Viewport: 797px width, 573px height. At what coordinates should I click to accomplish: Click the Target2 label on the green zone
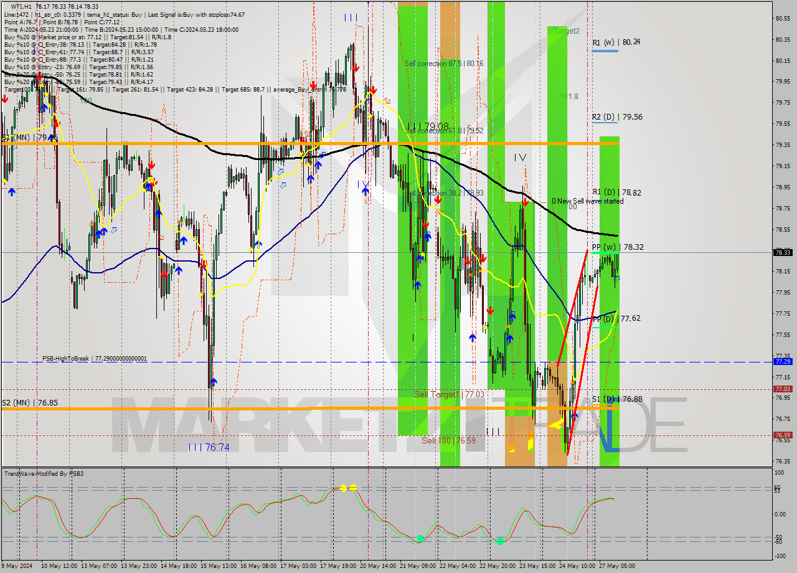(x=566, y=31)
